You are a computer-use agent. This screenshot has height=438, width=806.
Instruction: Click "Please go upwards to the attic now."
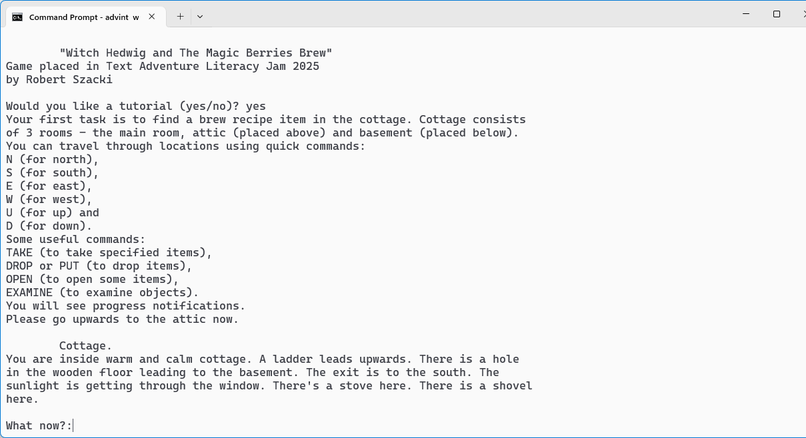pyautogui.click(x=123, y=319)
